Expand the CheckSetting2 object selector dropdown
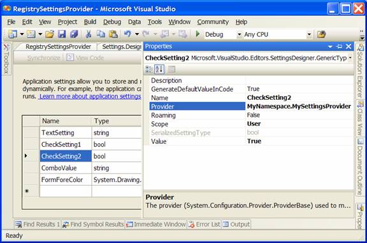 tap(350, 58)
